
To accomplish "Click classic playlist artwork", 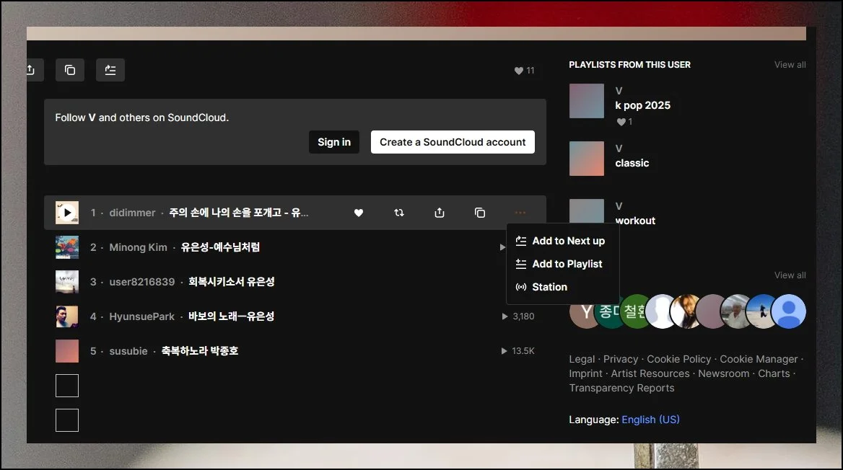I will click(x=587, y=159).
